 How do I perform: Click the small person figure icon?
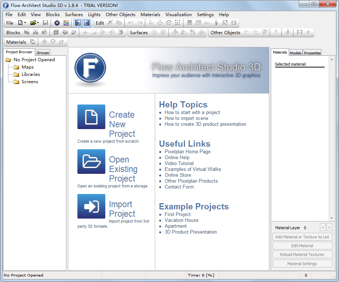308,32
